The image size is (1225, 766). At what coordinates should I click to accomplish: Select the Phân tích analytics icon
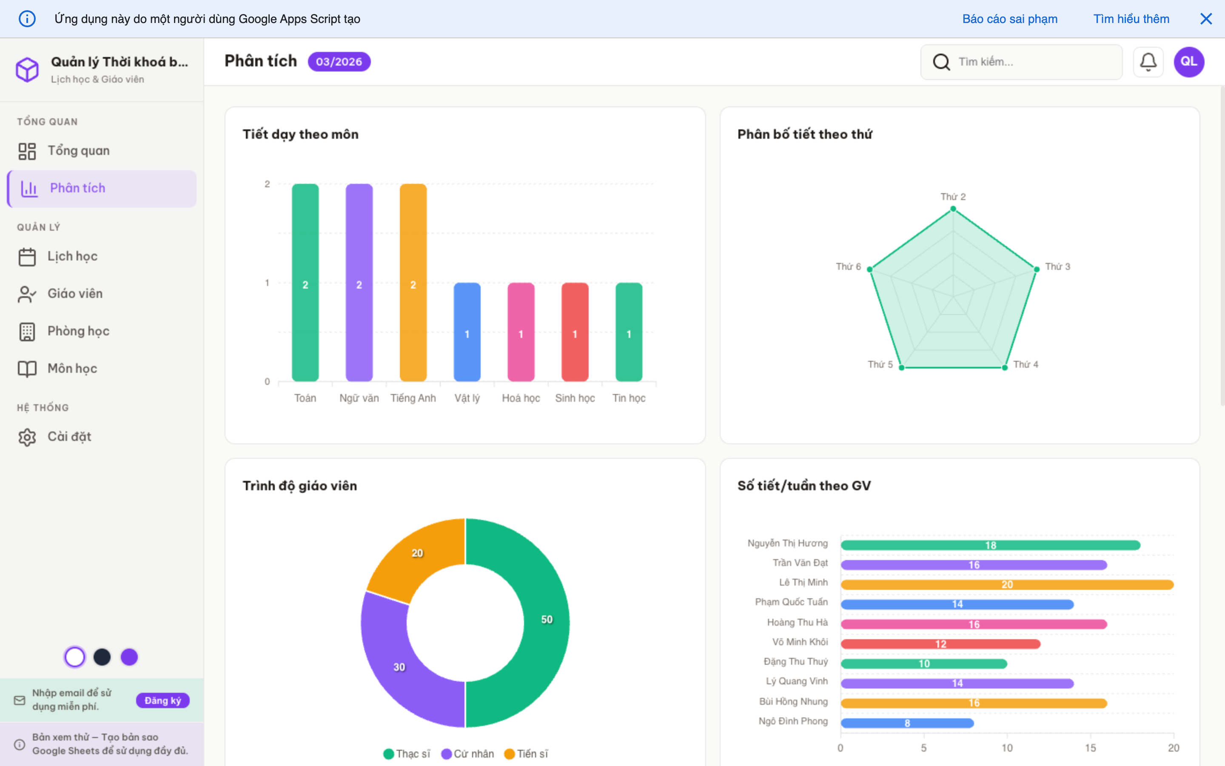coord(29,188)
